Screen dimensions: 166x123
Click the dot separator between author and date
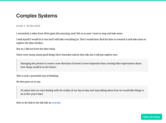tap(25, 26)
